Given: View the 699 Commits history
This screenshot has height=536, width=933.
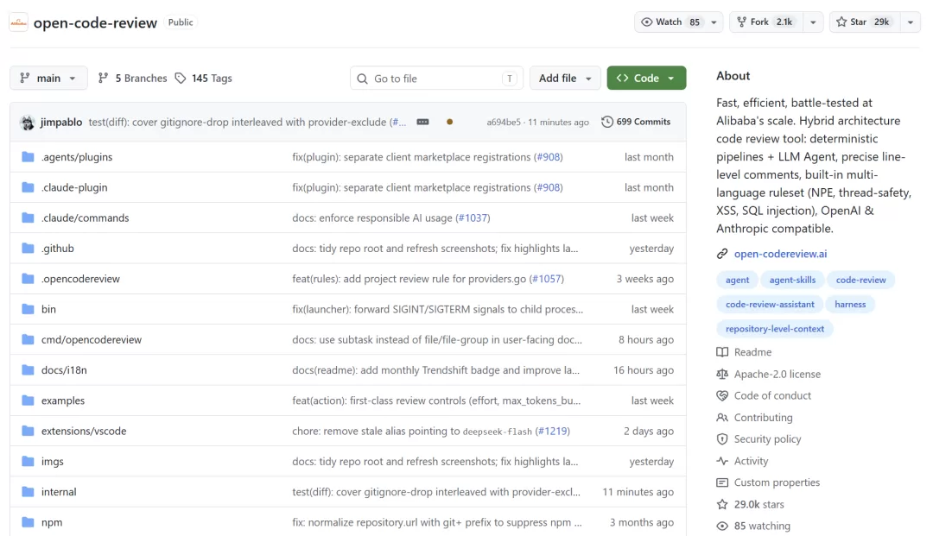Looking at the screenshot, I should pyautogui.click(x=636, y=122).
